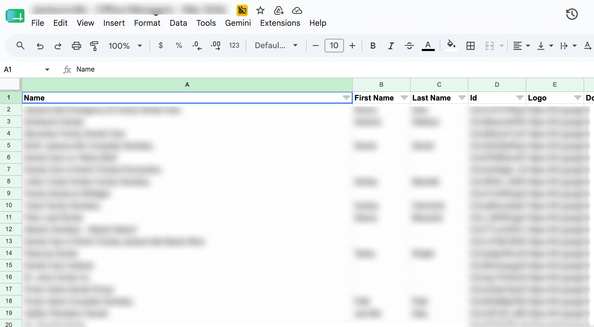Screen dimensions: 594x327
Task: Open the search menus tool
Action: click(x=20, y=46)
